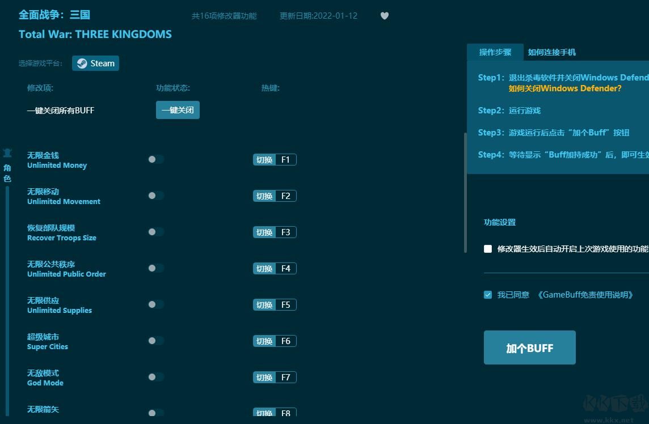Click Total War: THREE KINGDOMS title

pyautogui.click(x=95, y=34)
